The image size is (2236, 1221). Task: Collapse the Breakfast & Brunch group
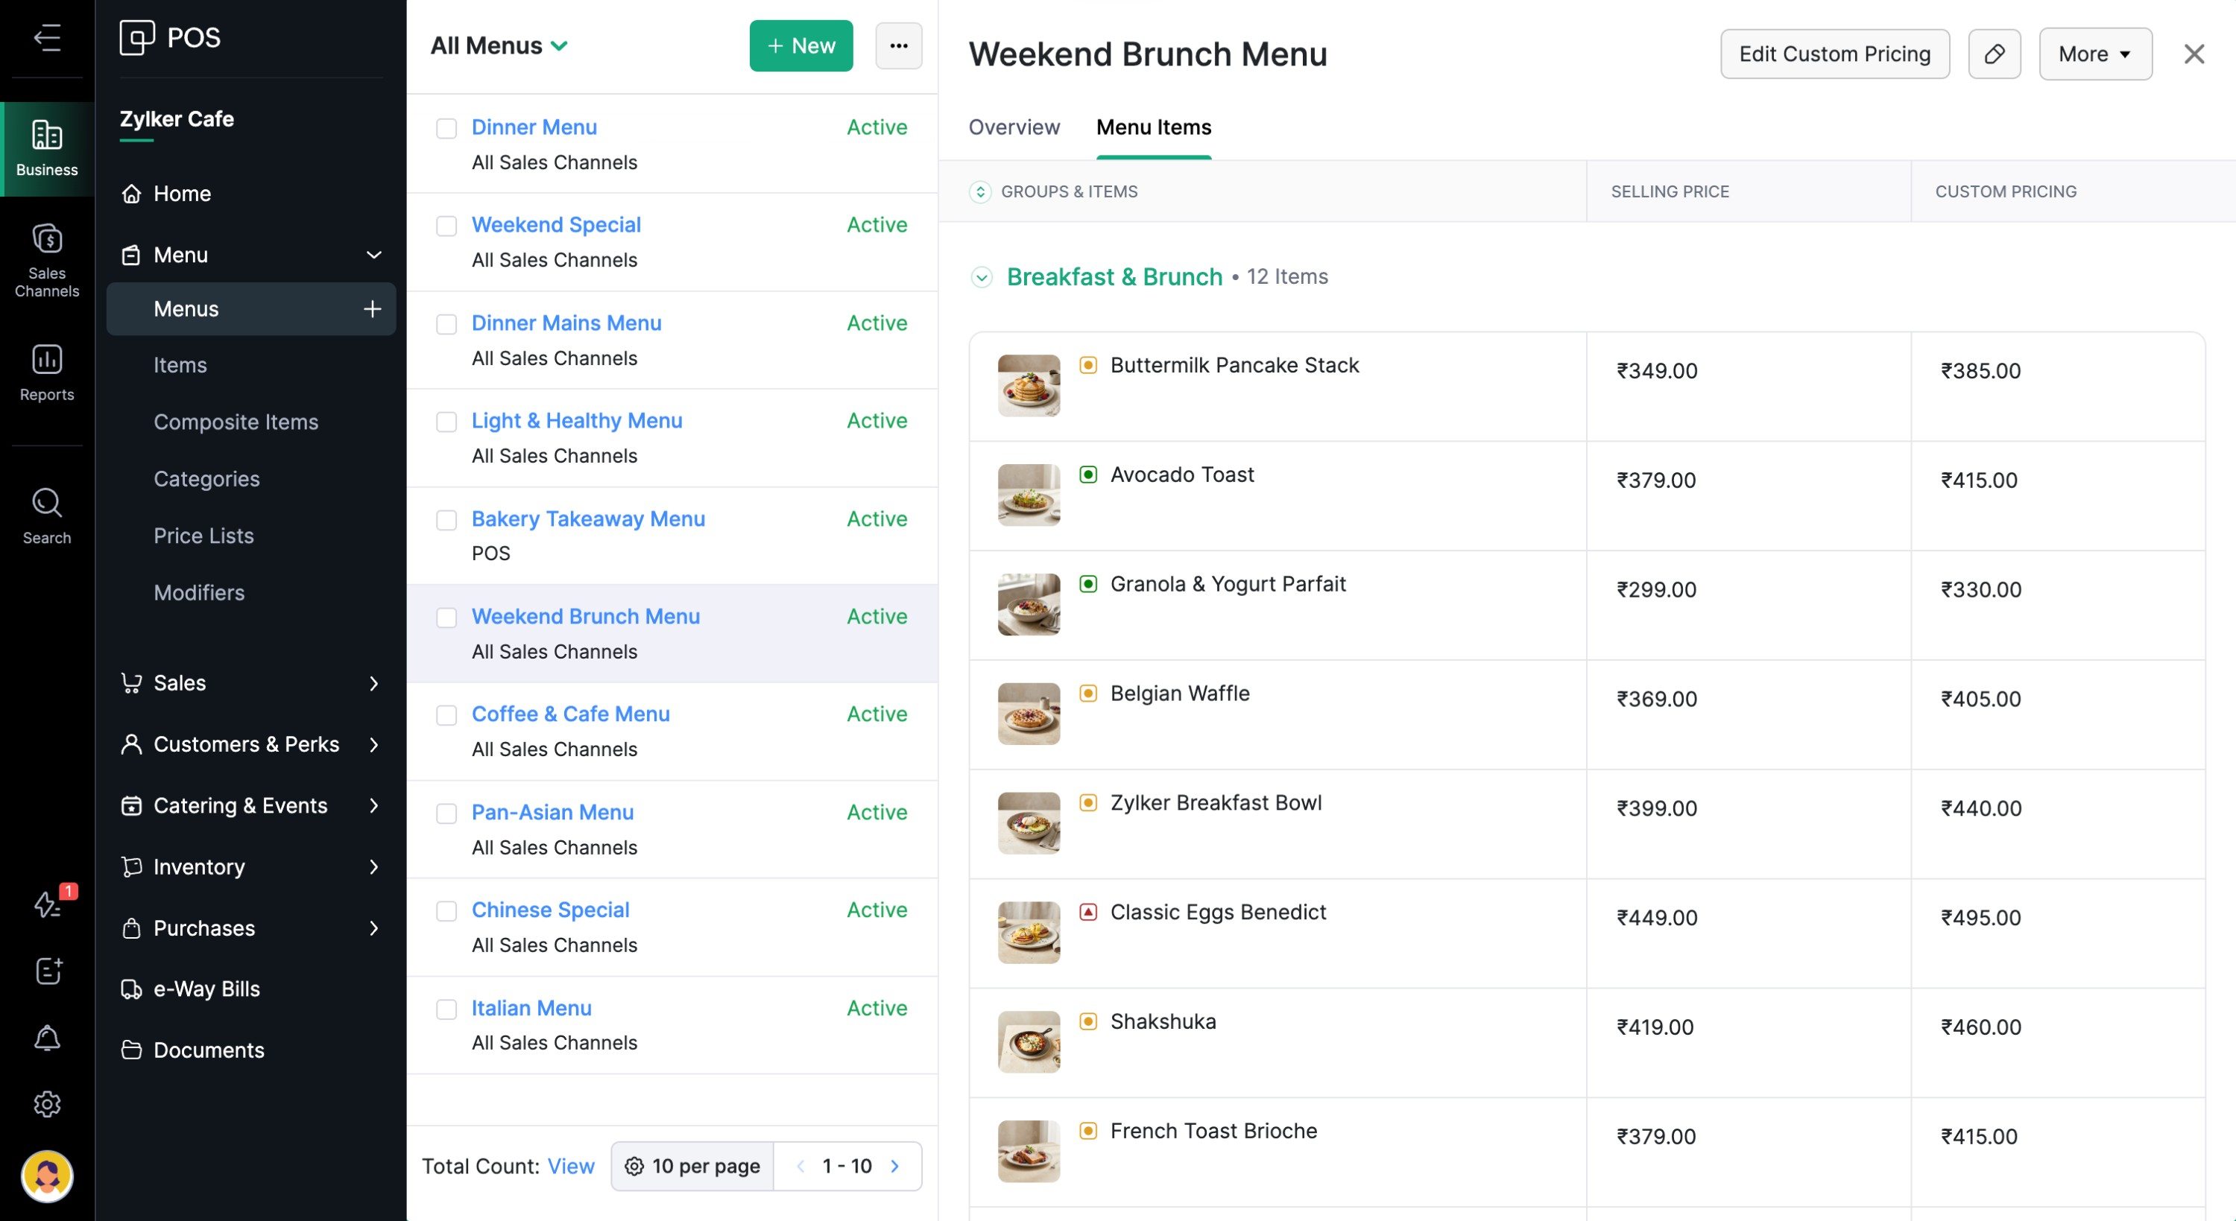(981, 278)
